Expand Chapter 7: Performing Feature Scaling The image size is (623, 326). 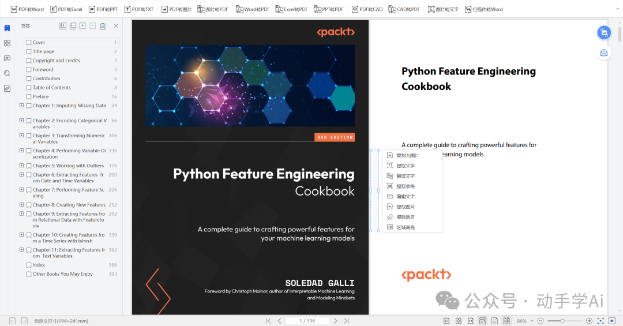coord(21,189)
